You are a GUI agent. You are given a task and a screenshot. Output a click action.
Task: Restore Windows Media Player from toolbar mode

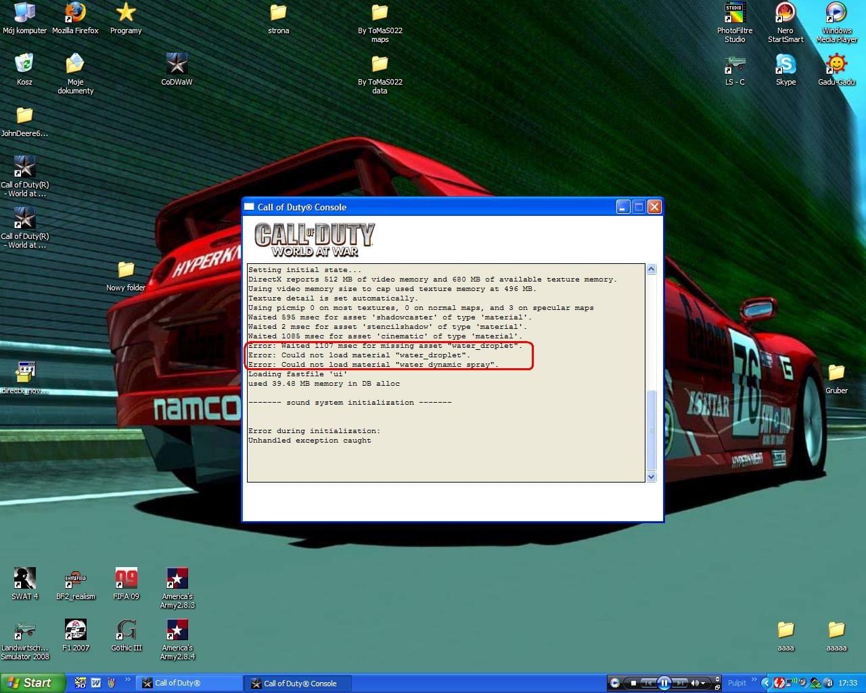(716, 686)
